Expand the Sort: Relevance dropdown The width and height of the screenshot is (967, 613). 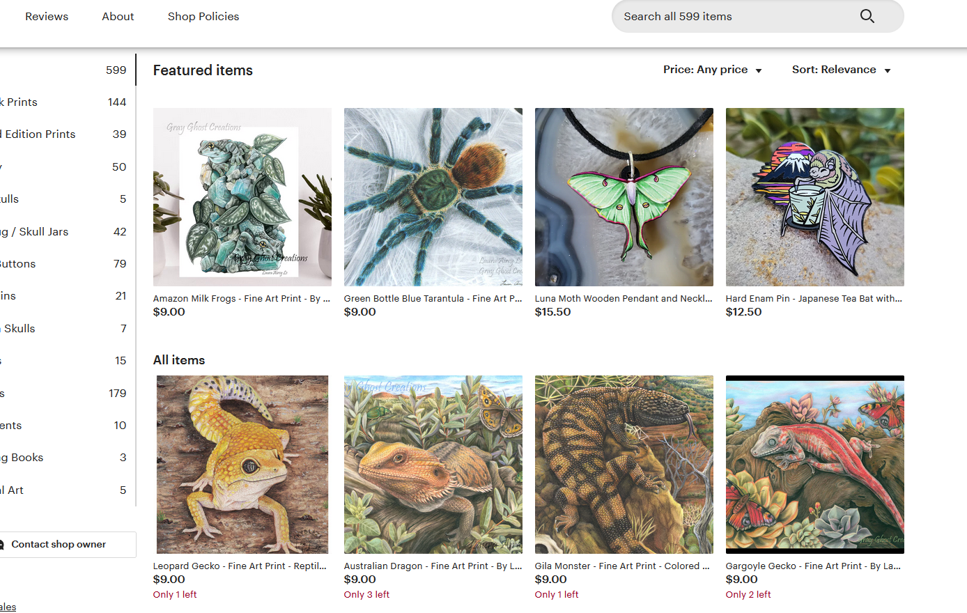click(841, 70)
